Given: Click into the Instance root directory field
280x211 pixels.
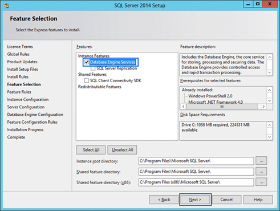Looking at the screenshot, I should click(196, 161).
